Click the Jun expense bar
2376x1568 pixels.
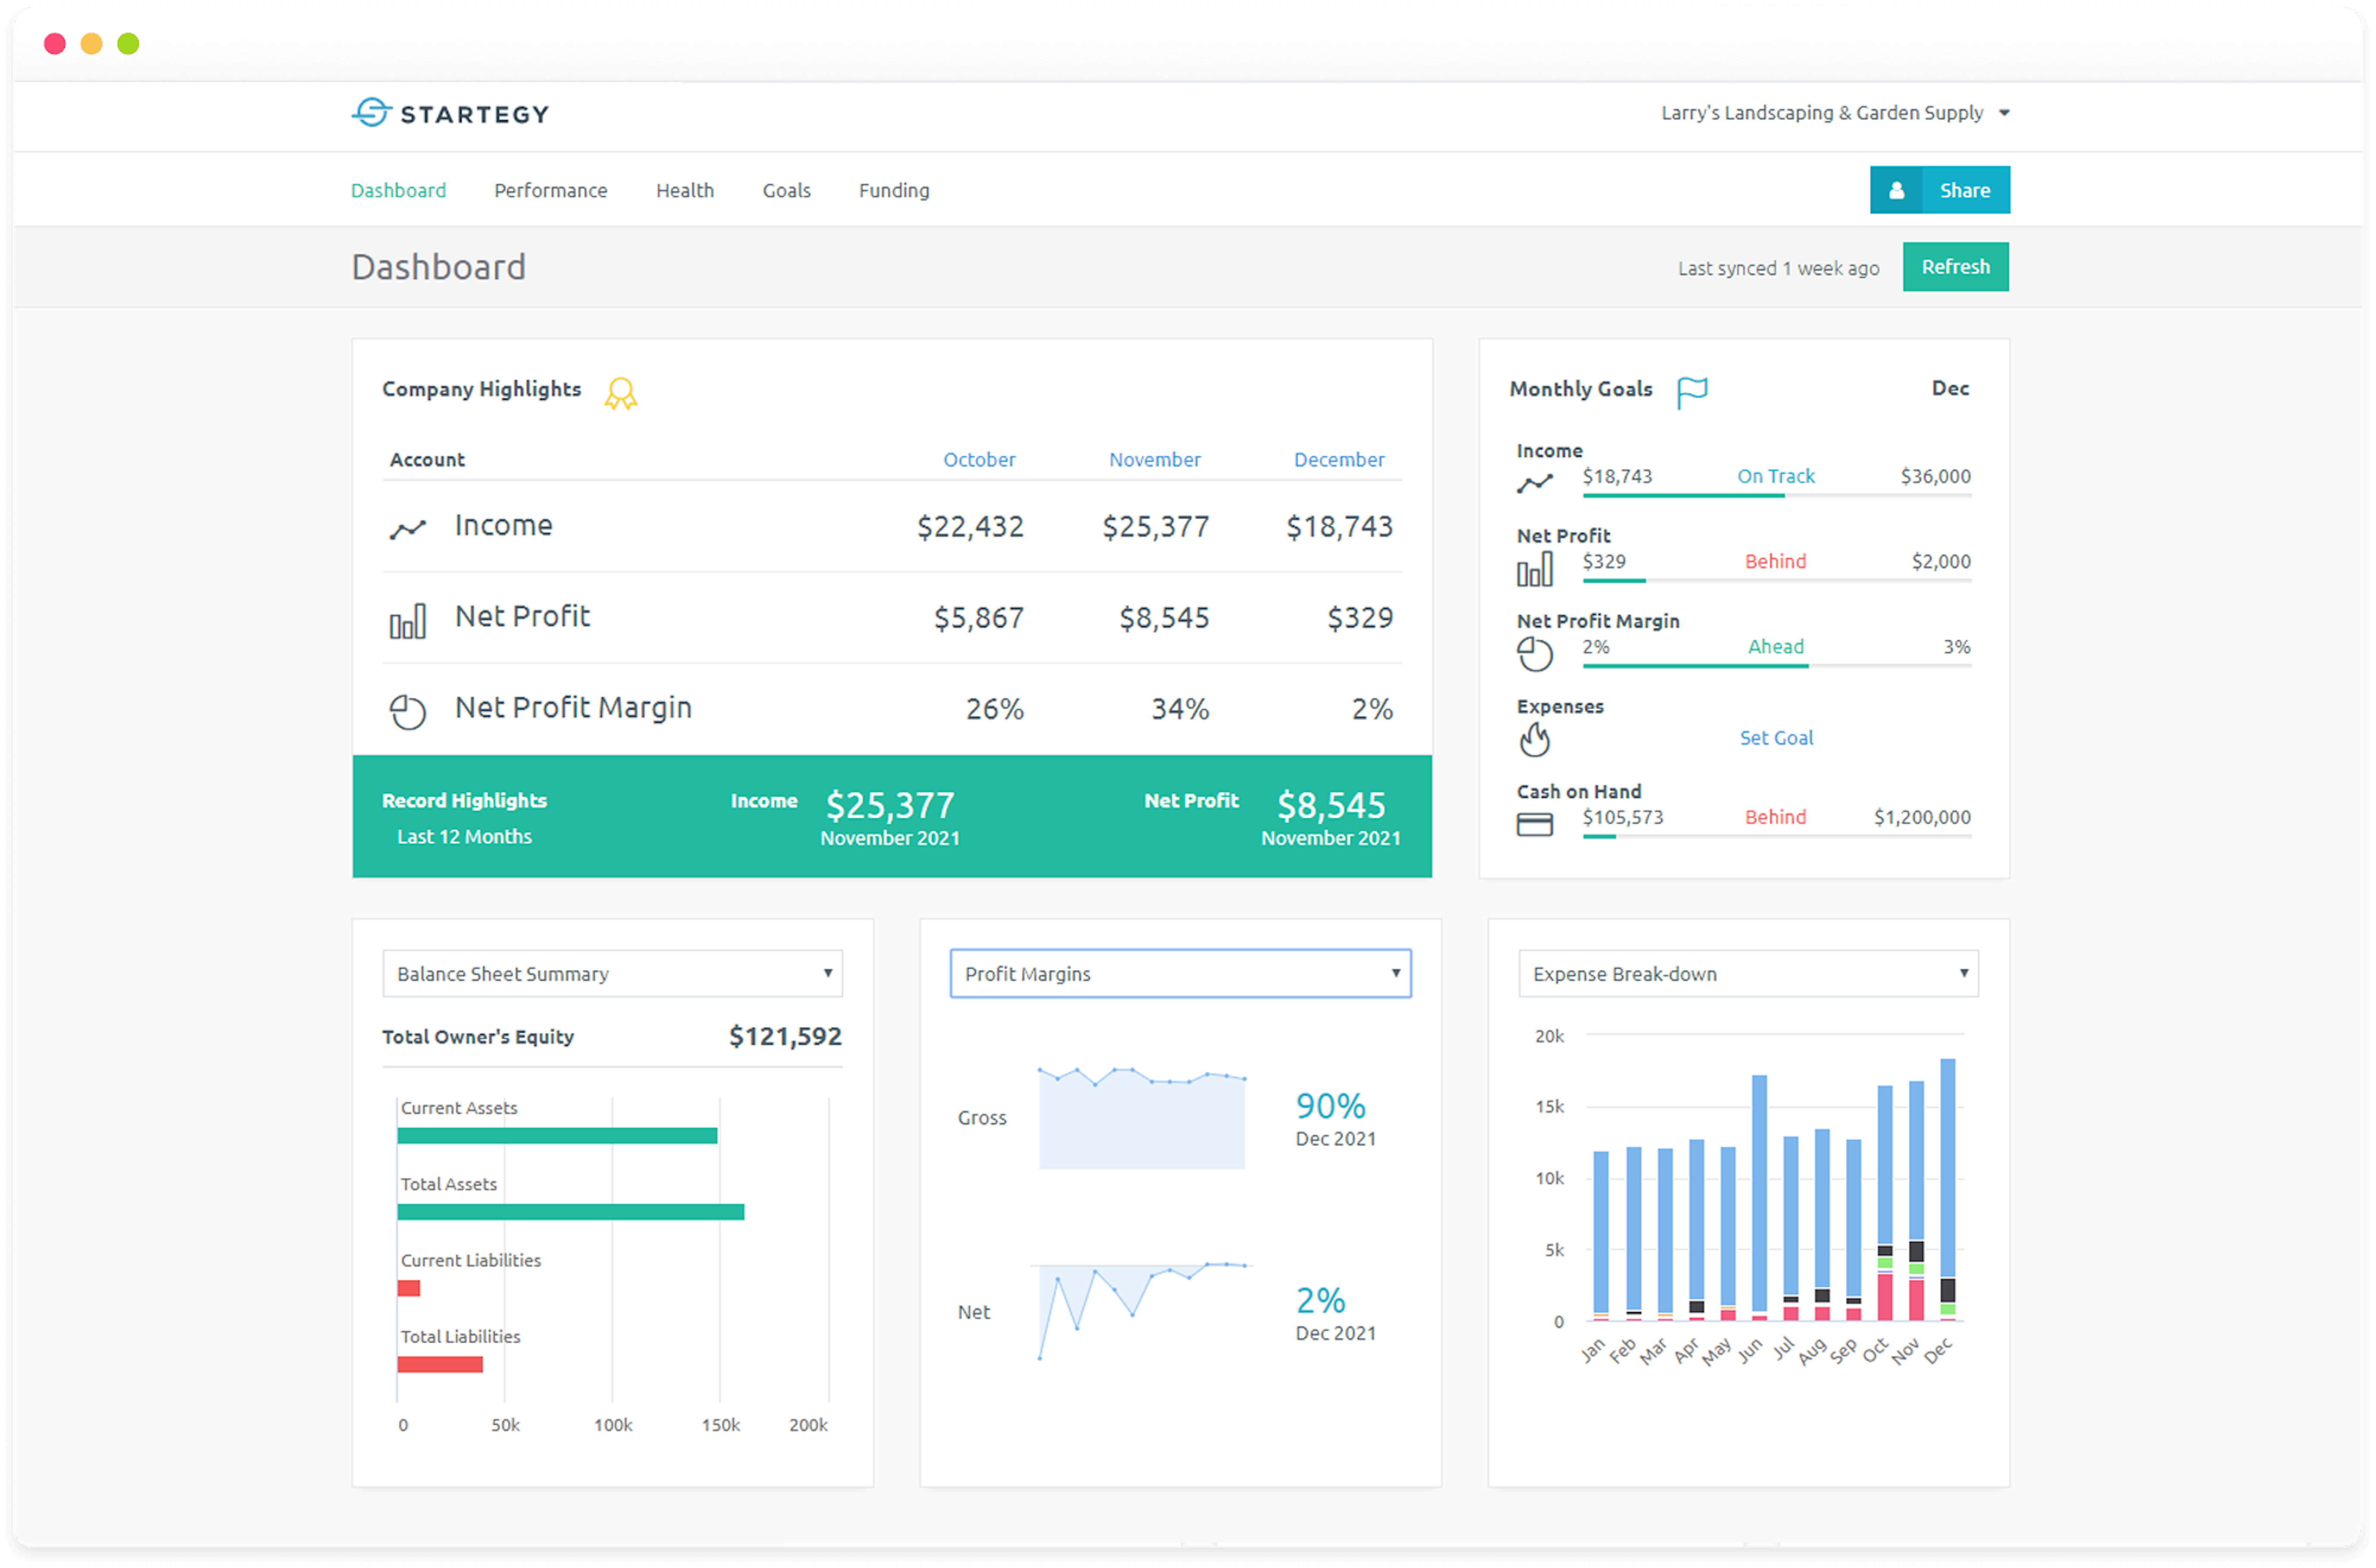(1759, 1198)
